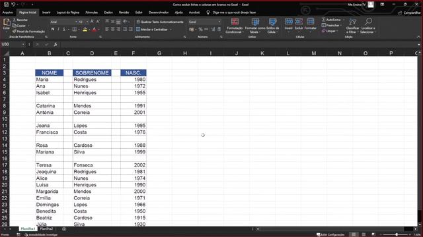Click the insert function fx icon
The height and width of the screenshot is (237, 423).
[x=55, y=44]
